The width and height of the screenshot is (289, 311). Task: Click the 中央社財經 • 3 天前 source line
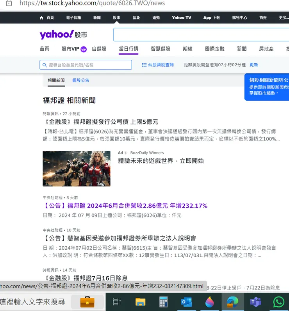(x=61, y=197)
